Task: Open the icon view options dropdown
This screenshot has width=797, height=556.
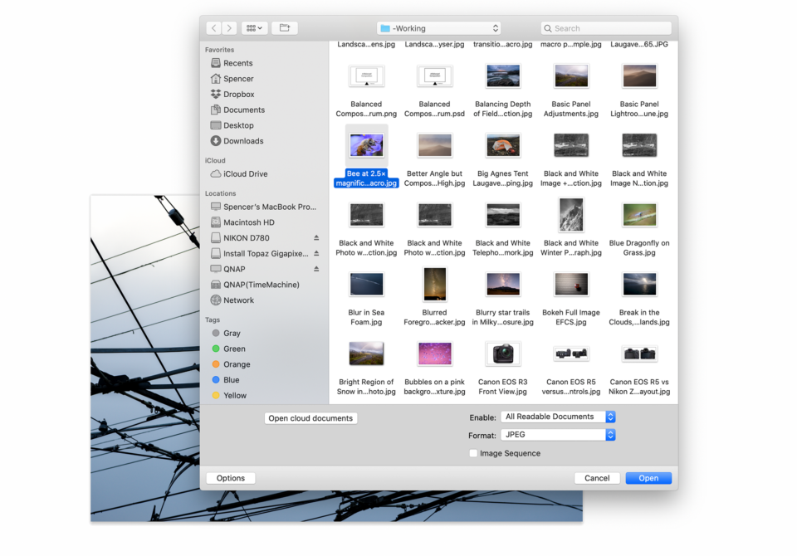Action: point(254,28)
